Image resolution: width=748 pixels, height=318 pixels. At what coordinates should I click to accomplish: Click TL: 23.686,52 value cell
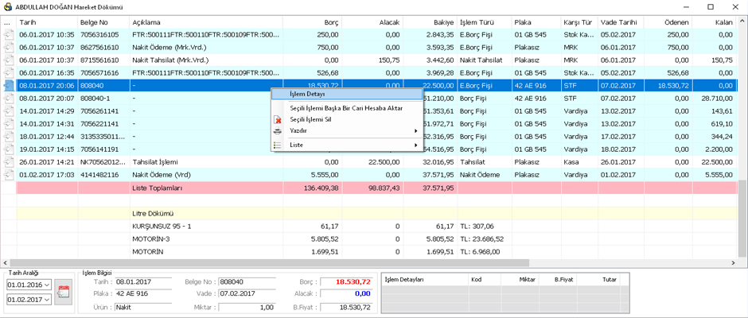pos(485,238)
